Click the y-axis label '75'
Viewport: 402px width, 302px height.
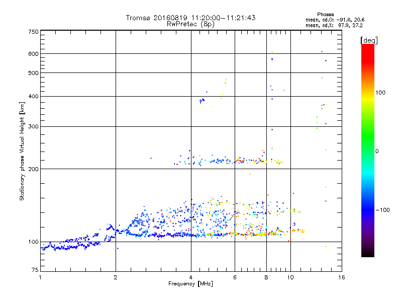click(x=35, y=270)
